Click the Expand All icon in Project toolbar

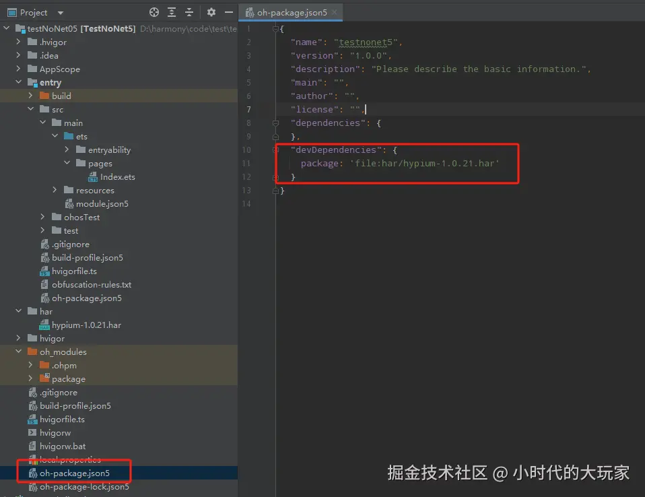(170, 12)
